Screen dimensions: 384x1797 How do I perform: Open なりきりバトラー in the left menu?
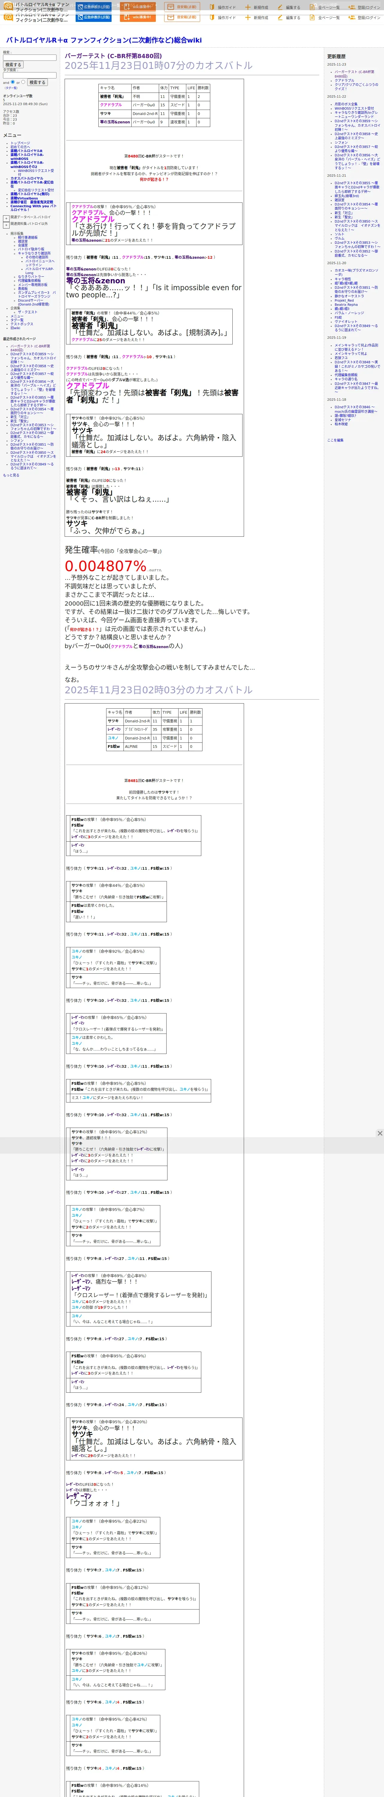click(31, 277)
